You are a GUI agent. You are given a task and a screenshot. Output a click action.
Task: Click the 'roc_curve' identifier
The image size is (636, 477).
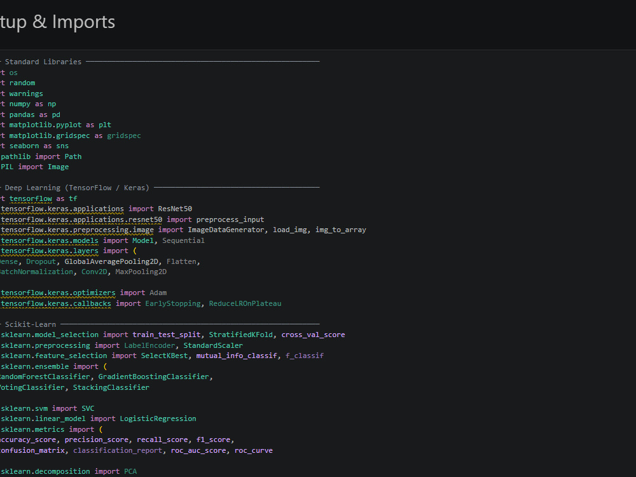coord(254,451)
